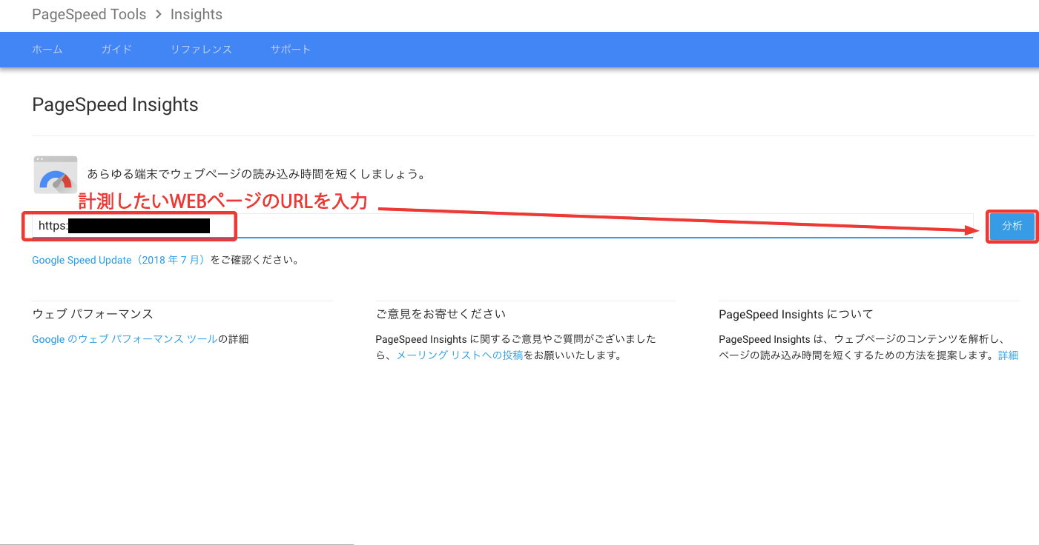This screenshot has height=545, width=1039.
Task: Click the あらゆる端末で tagline text
Action: pos(256,175)
